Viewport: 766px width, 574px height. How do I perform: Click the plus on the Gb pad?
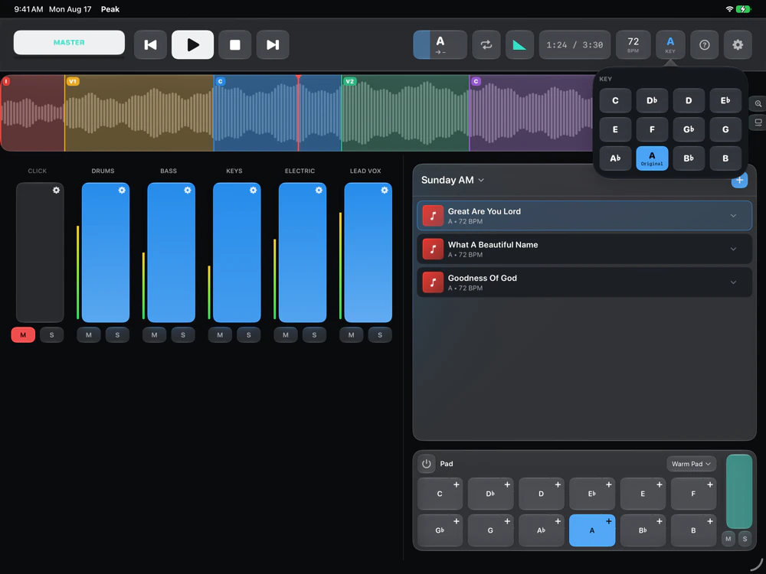pyautogui.click(x=457, y=521)
